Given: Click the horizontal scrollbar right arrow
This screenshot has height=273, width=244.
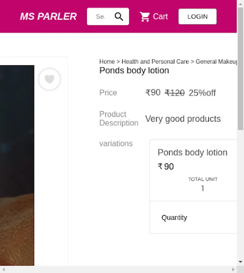Looking at the screenshot, I should point(233,270).
